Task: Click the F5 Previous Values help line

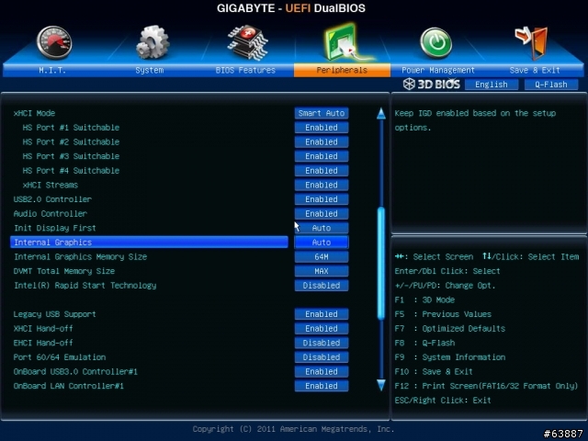Action: click(443, 314)
